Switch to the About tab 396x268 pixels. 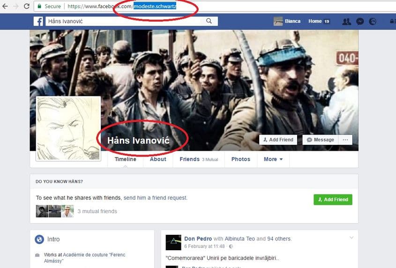[x=158, y=159]
